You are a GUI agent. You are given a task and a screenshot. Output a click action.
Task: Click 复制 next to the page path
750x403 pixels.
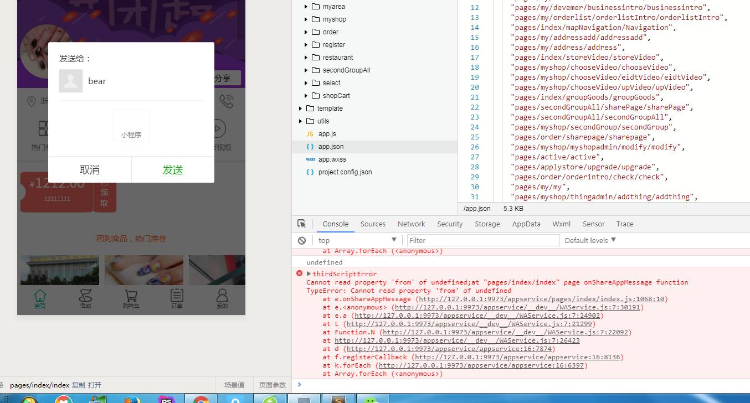[79, 385]
